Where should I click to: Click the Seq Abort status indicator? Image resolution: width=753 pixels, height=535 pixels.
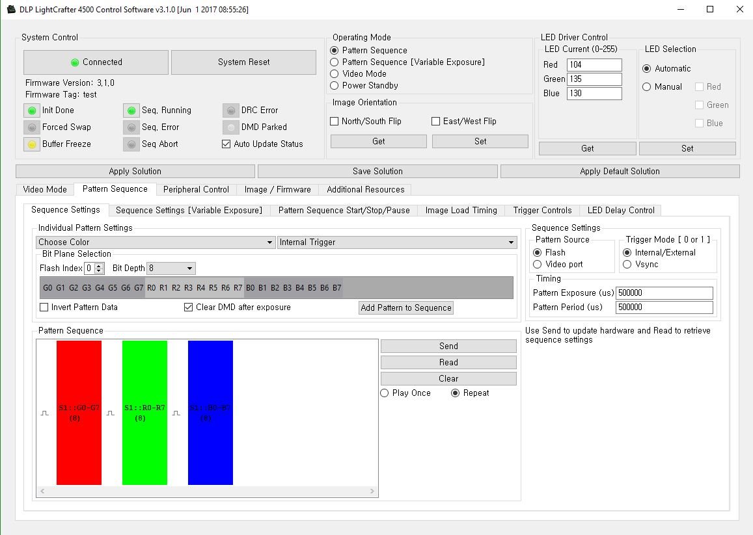point(131,144)
